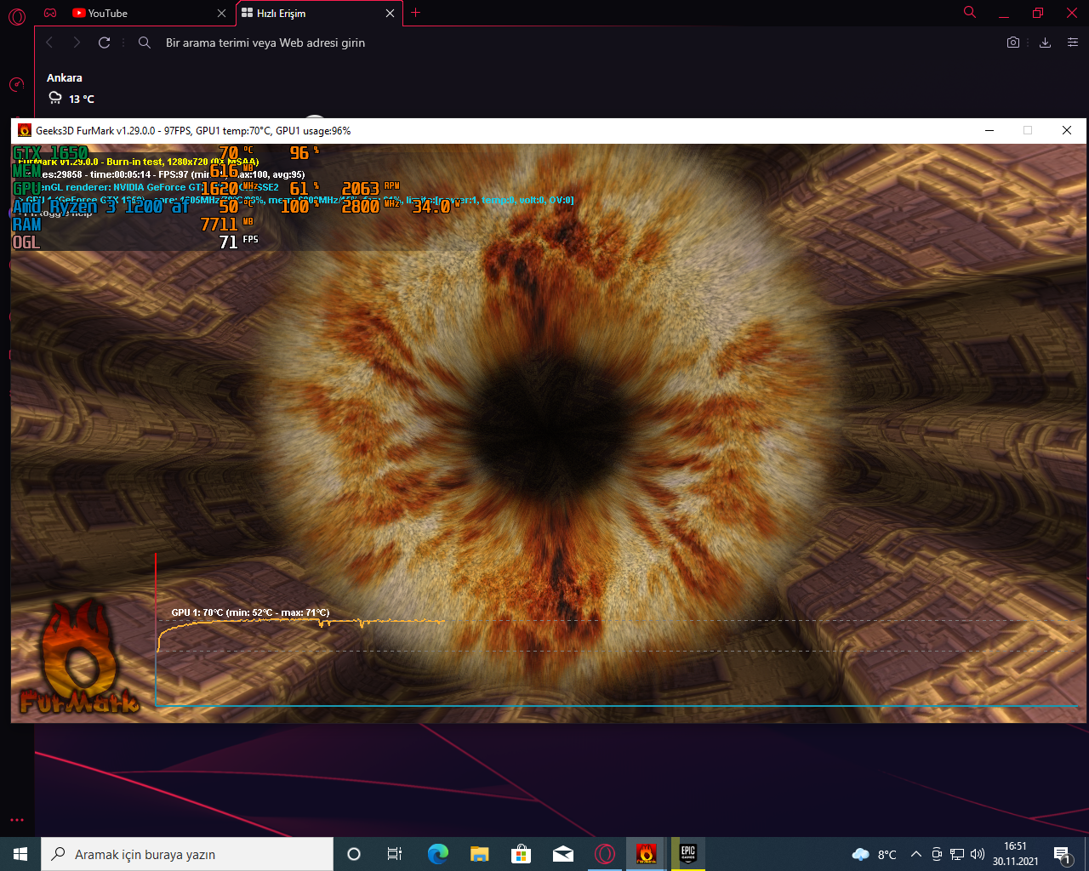1089x871 pixels.
Task: Launch Microsoft Edge from taskbar
Action: 437,854
